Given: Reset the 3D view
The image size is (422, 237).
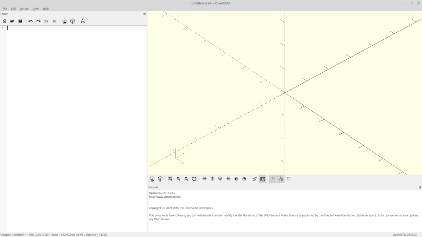Looking at the screenshot, I should tap(194, 179).
